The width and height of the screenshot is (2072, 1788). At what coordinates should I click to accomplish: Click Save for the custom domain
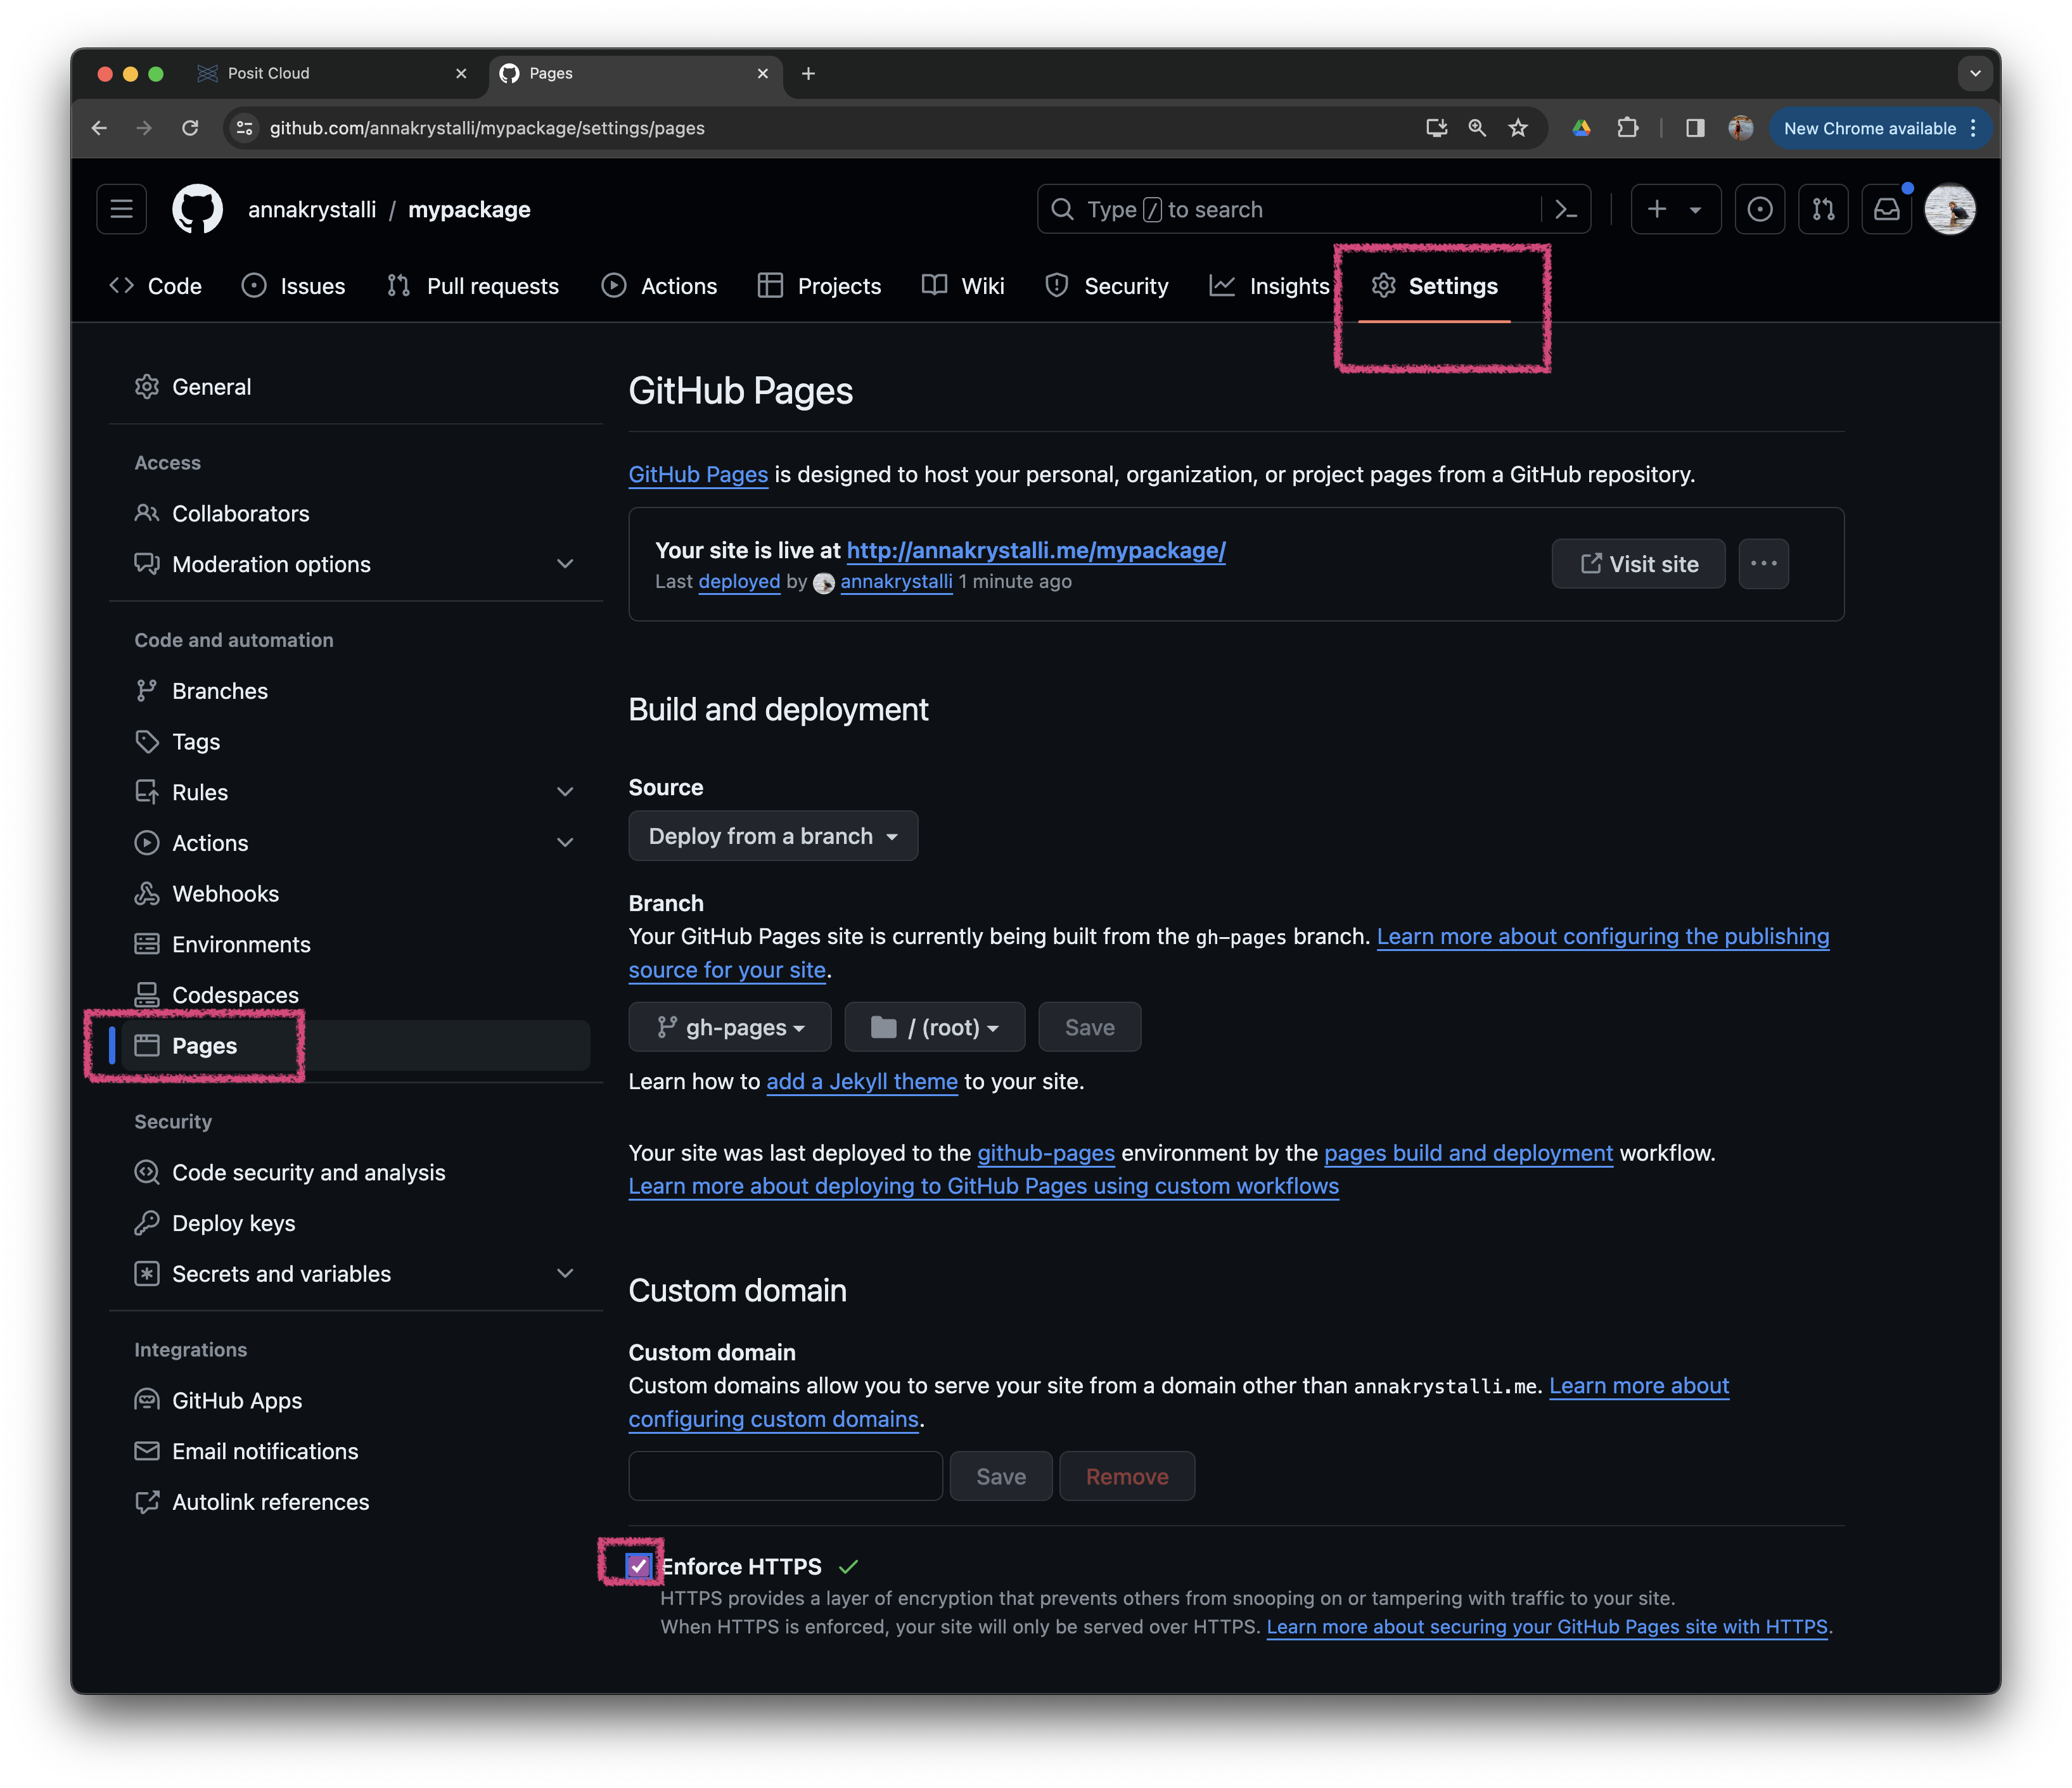1000,1476
